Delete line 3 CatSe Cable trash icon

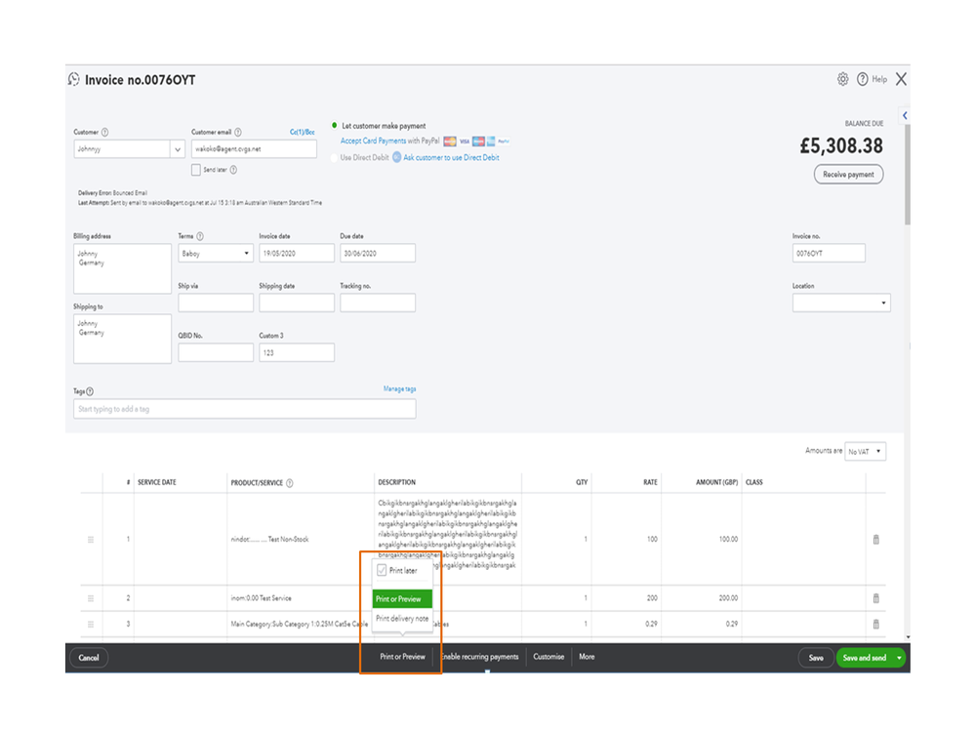876,624
